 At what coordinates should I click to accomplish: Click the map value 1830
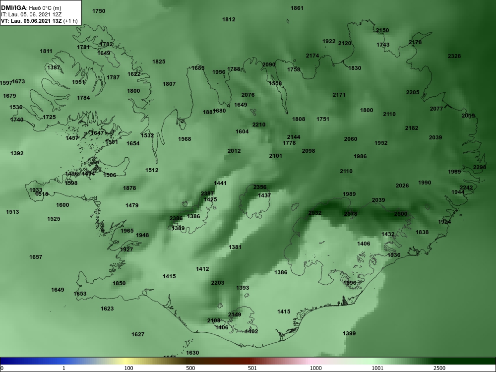click(x=355, y=68)
